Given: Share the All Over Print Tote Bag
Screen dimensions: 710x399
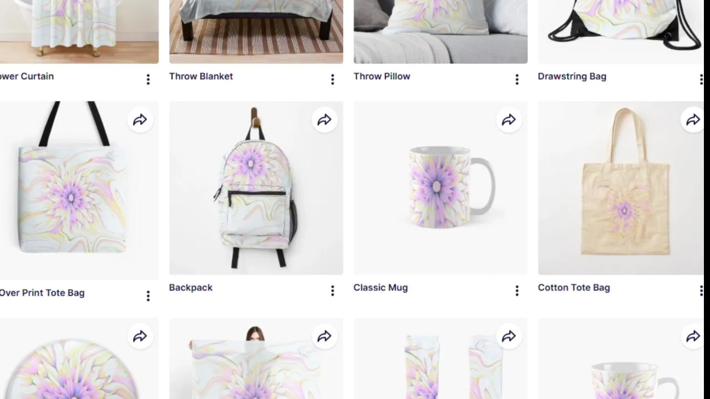Looking at the screenshot, I should pyautogui.click(x=140, y=120).
